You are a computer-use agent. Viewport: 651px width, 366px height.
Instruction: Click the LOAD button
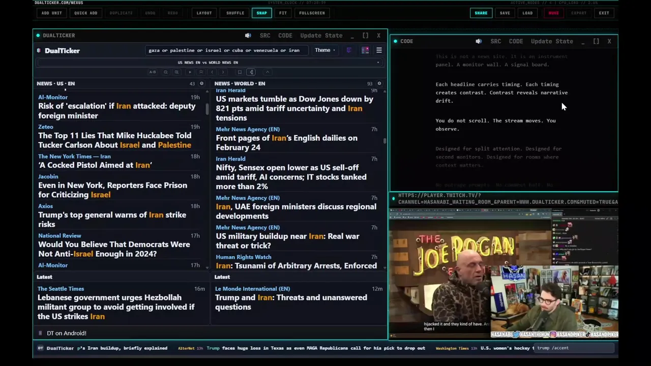click(527, 13)
